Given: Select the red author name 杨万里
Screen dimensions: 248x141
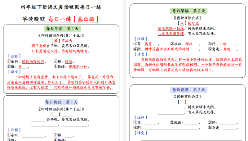Looking at the screenshot, I should 193,23.
